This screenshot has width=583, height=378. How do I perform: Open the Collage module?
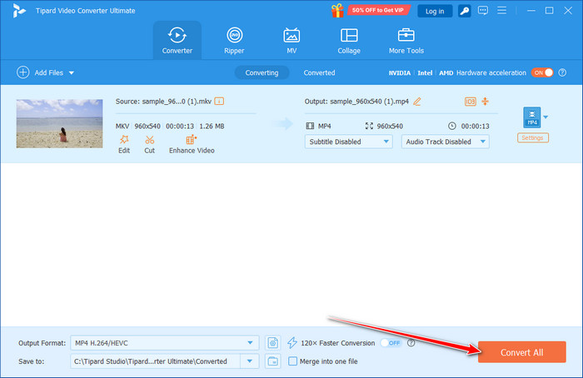tap(349, 40)
